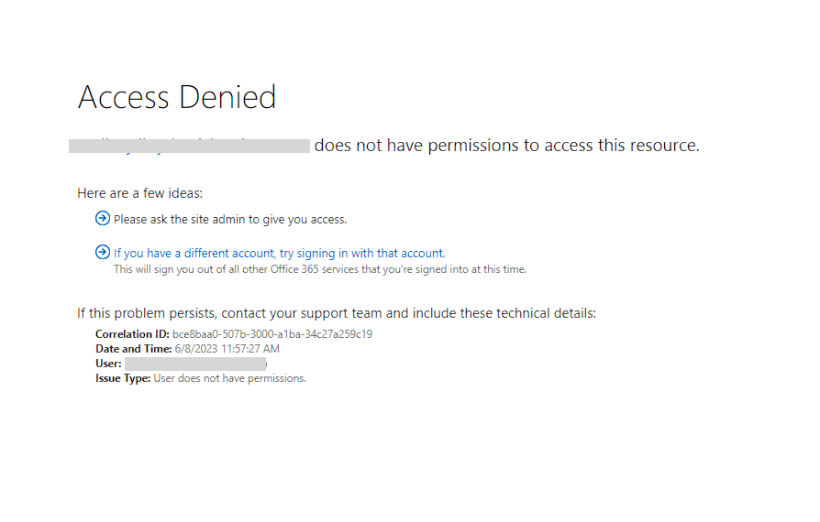Click the redacted User value field
Screen dimensions: 820x522
195,364
